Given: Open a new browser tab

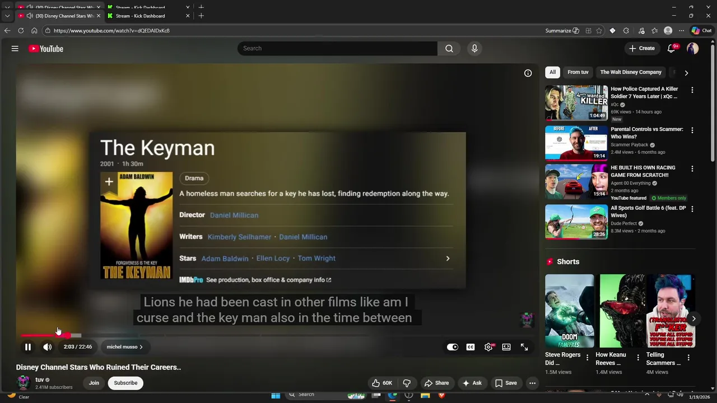Looking at the screenshot, I should click(x=201, y=16).
